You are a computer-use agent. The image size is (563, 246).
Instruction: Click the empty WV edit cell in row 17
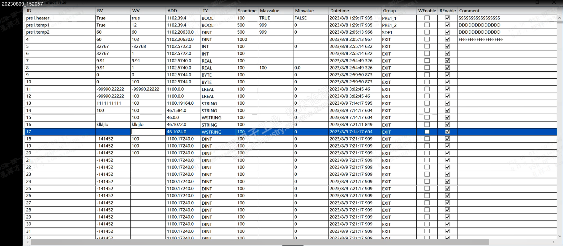click(x=148, y=132)
